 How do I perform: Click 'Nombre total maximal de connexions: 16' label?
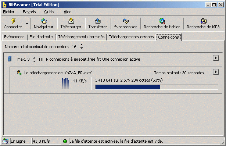tap(40, 47)
